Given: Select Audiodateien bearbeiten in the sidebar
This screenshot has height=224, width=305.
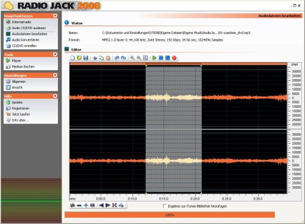Looking at the screenshot, I should tap(30, 34).
